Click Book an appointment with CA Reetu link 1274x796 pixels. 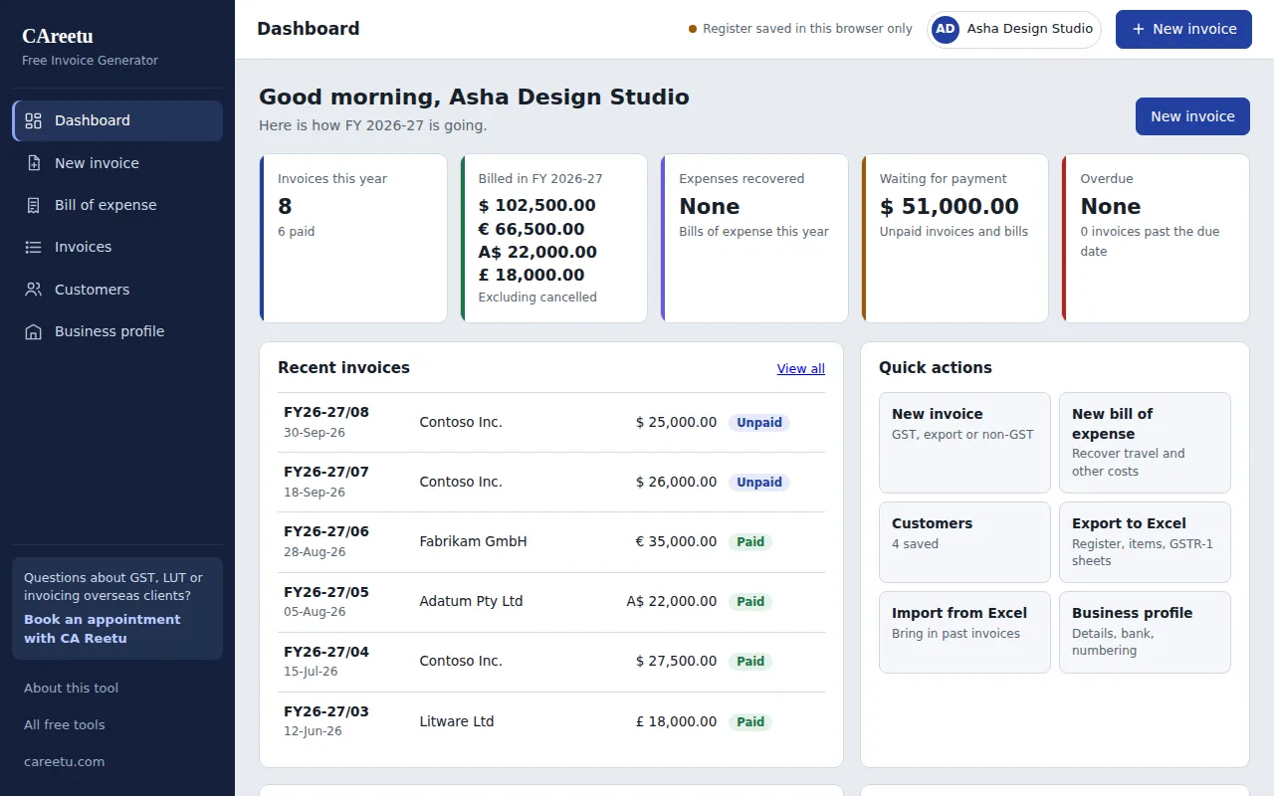tap(103, 629)
